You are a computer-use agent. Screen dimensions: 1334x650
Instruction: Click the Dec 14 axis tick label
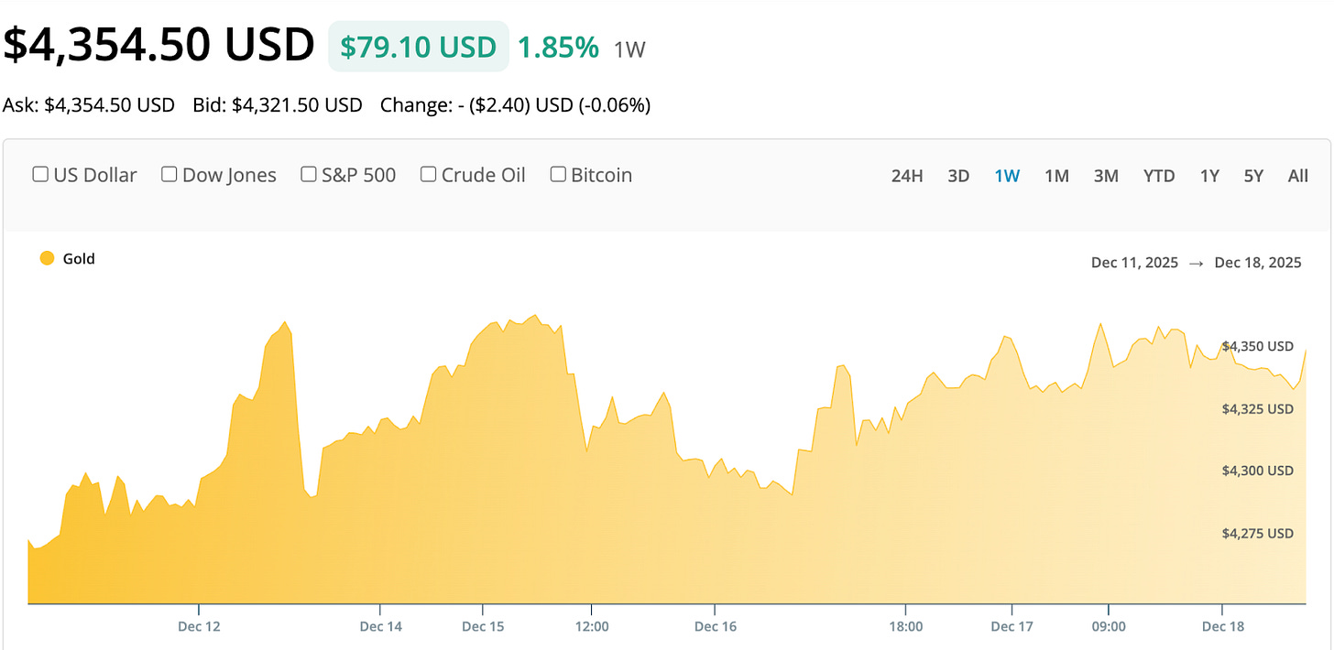(x=380, y=626)
